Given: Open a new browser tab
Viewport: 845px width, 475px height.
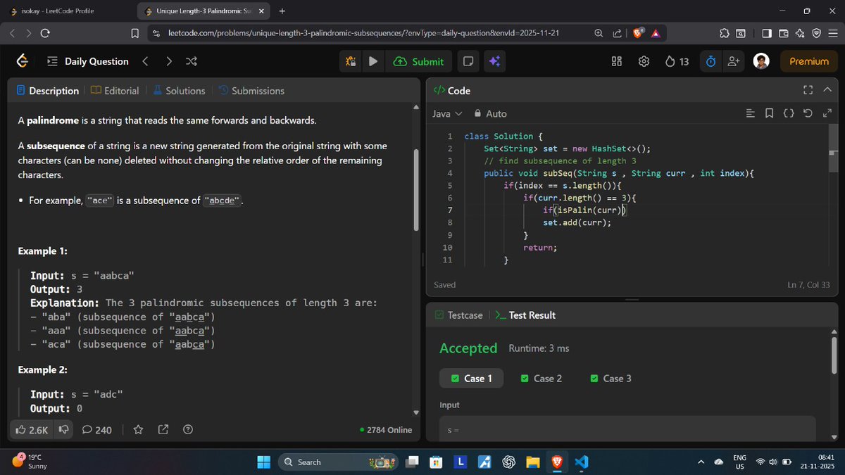Looking at the screenshot, I should pyautogui.click(x=282, y=11).
